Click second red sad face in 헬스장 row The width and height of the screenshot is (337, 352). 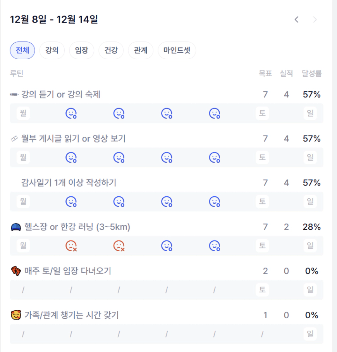[119, 246]
